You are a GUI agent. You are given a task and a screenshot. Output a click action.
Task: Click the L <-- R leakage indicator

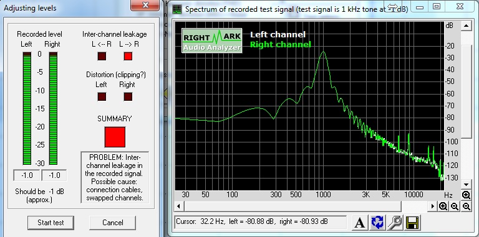coord(102,56)
